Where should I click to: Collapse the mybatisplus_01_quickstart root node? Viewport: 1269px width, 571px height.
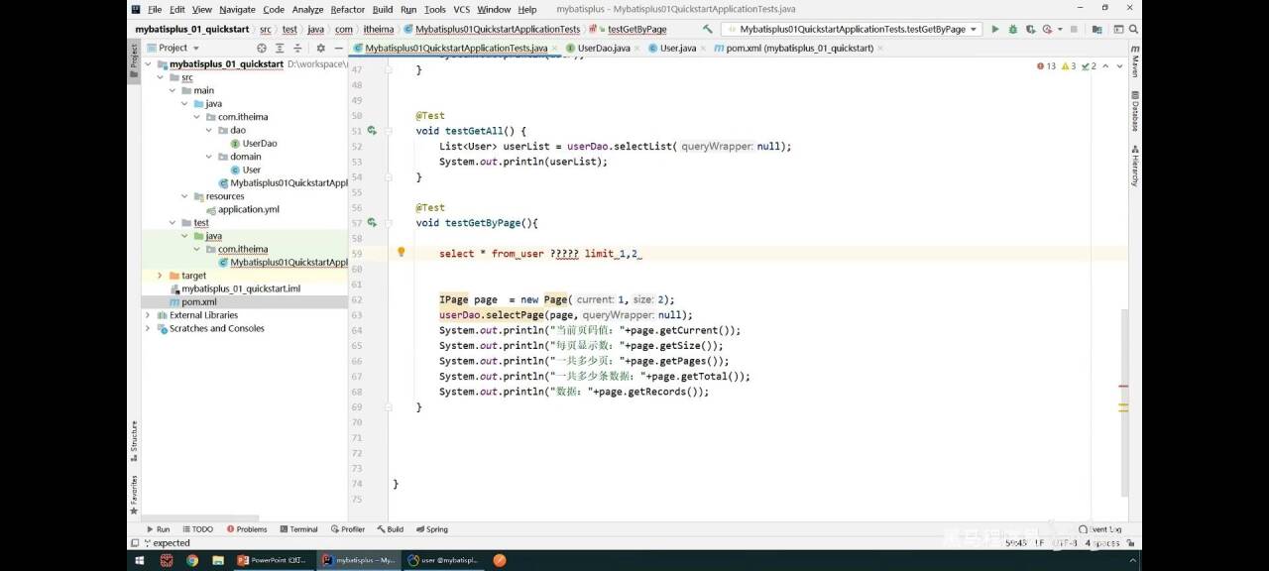point(148,63)
